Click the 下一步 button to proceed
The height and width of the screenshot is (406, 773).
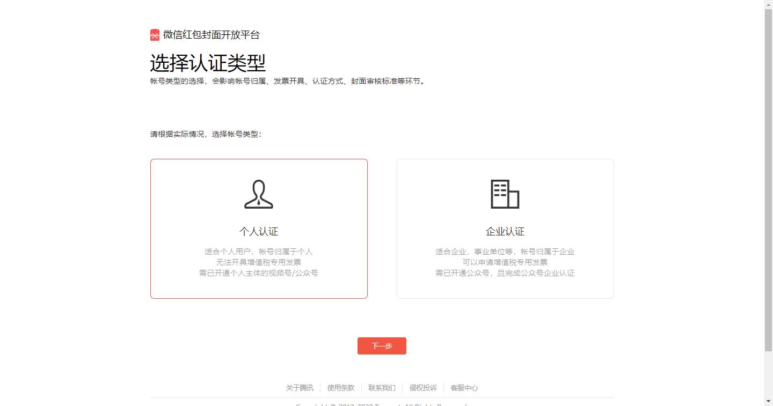381,345
